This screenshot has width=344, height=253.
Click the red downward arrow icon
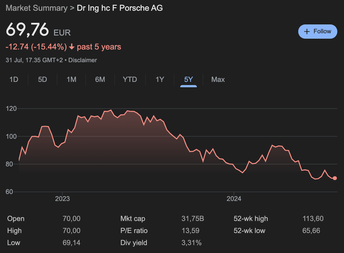coord(72,47)
